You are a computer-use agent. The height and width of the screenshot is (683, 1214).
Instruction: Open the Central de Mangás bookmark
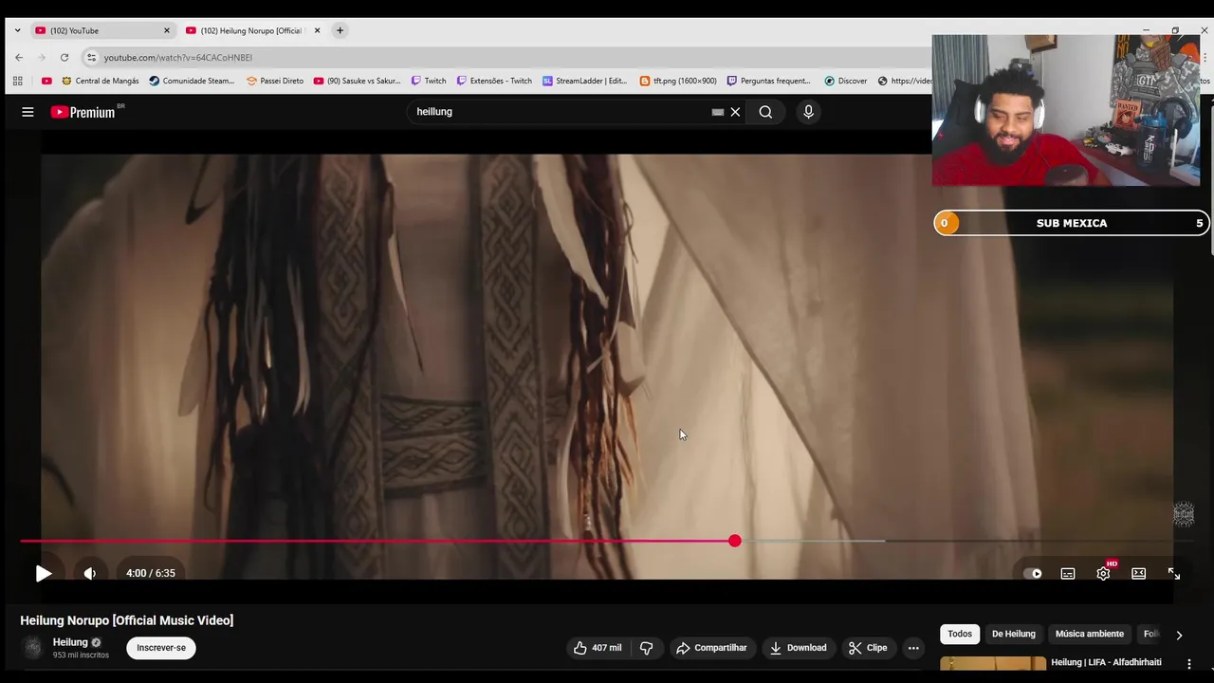pos(101,81)
